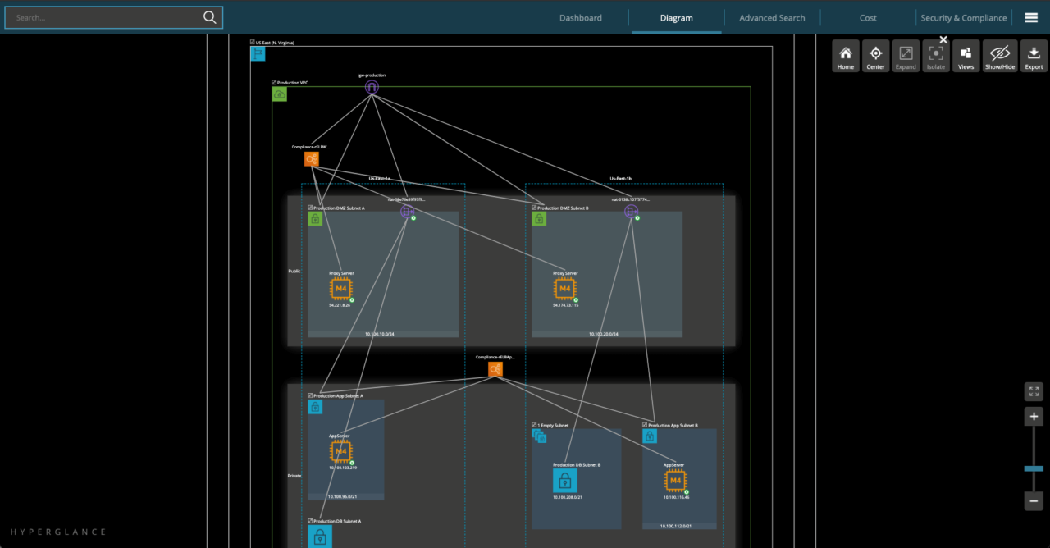This screenshot has height=548, width=1050.
Task: Adjust the zoom slider on the right edge
Action: pos(1034,468)
